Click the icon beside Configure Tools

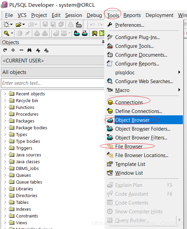(x=110, y=46)
